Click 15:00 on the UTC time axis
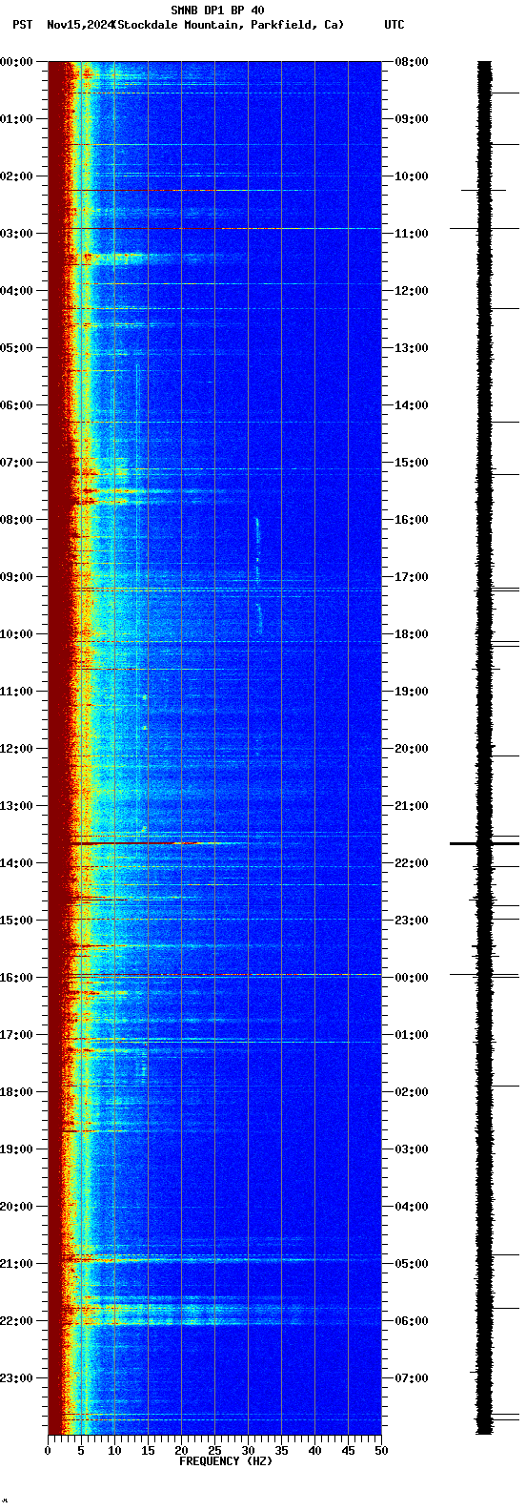This screenshot has height=1511, width=526. 411,463
